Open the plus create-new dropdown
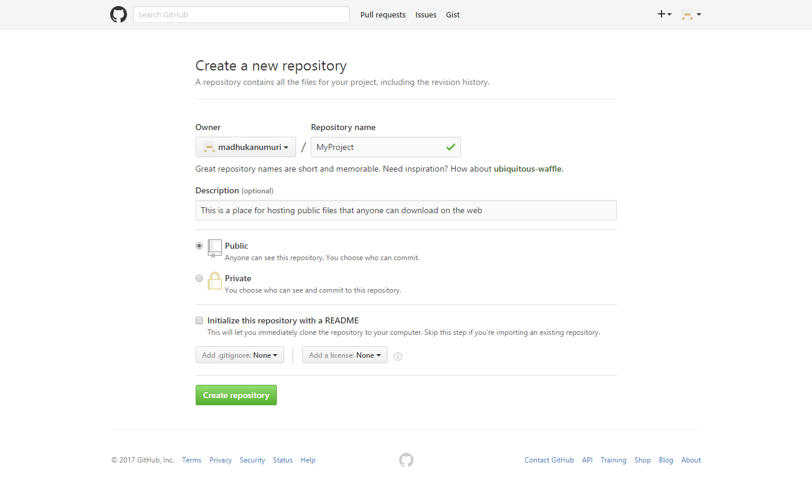This screenshot has width=812, height=489. [x=665, y=14]
